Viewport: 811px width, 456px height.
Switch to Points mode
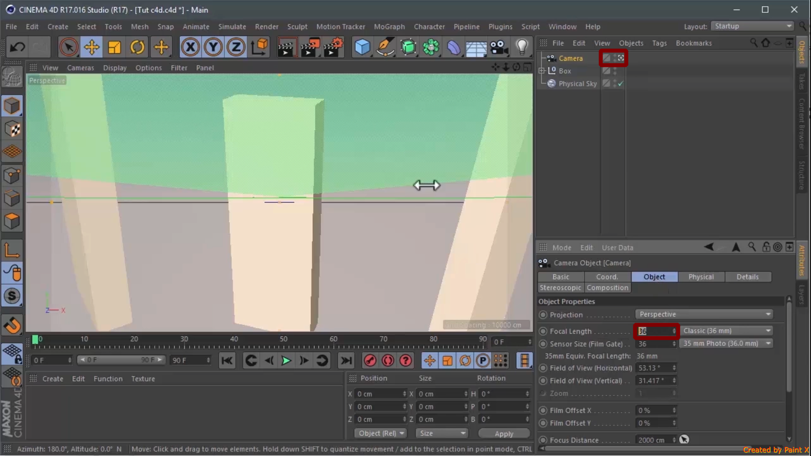[x=12, y=176]
